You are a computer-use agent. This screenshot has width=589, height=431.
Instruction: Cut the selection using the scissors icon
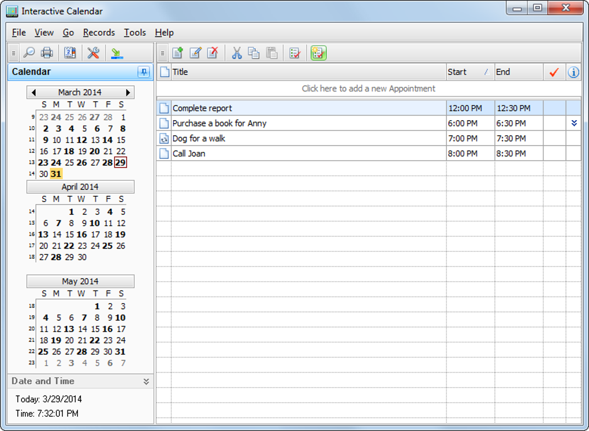click(237, 53)
